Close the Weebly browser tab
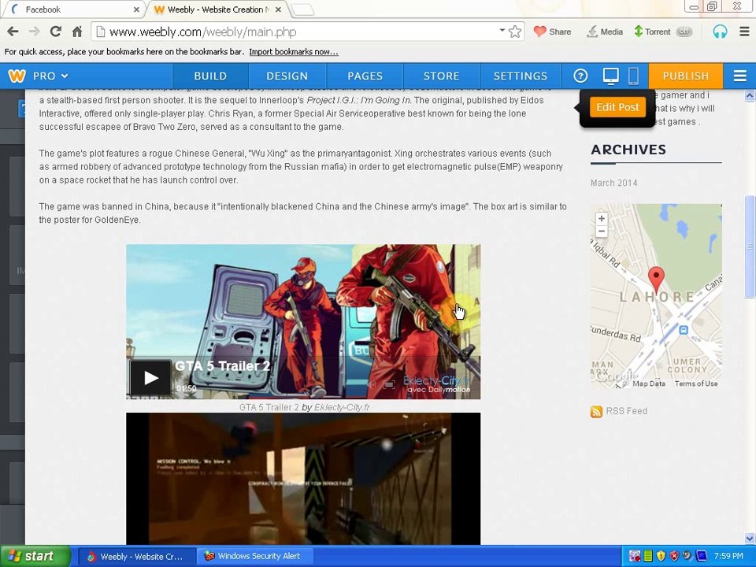The height and width of the screenshot is (567, 756). [278, 9]
